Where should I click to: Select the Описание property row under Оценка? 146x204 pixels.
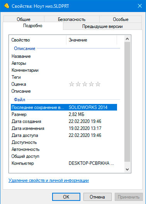click(x=64, y=91)
